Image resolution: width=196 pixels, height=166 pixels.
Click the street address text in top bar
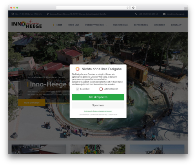78,14
